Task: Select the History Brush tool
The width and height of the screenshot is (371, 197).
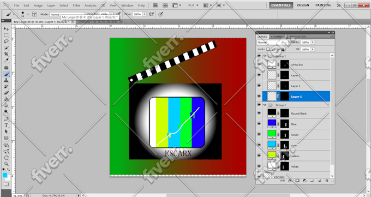Action: 6,87
